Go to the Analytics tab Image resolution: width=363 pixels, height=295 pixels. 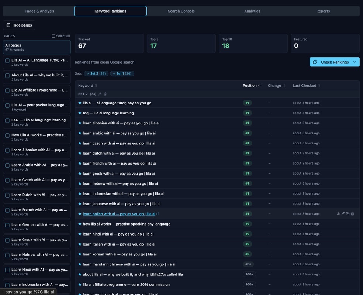coord(252,11)
